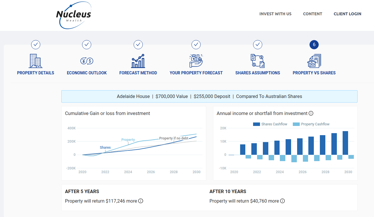The image size is (374, 217).
Task: Open the Content menu
Action: click(x=313, y=14)
